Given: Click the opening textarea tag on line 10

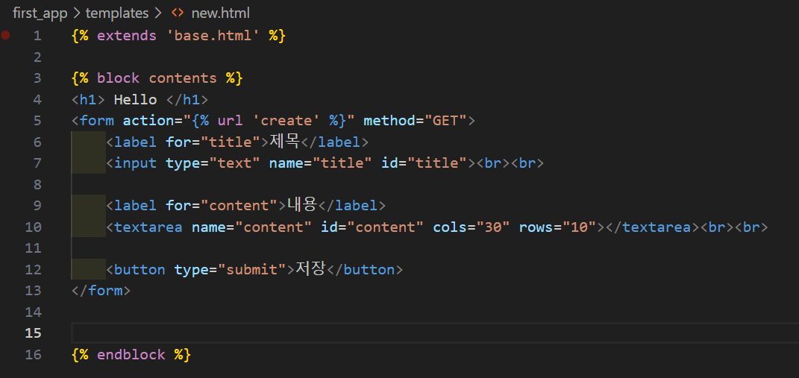Looking at the screenshot, I should [148, 227].
